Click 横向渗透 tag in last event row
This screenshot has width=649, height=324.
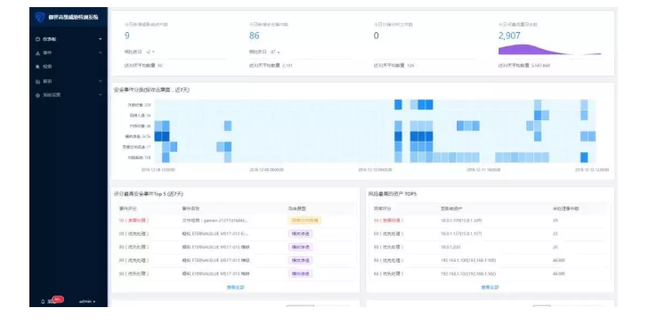click(301, 273)
